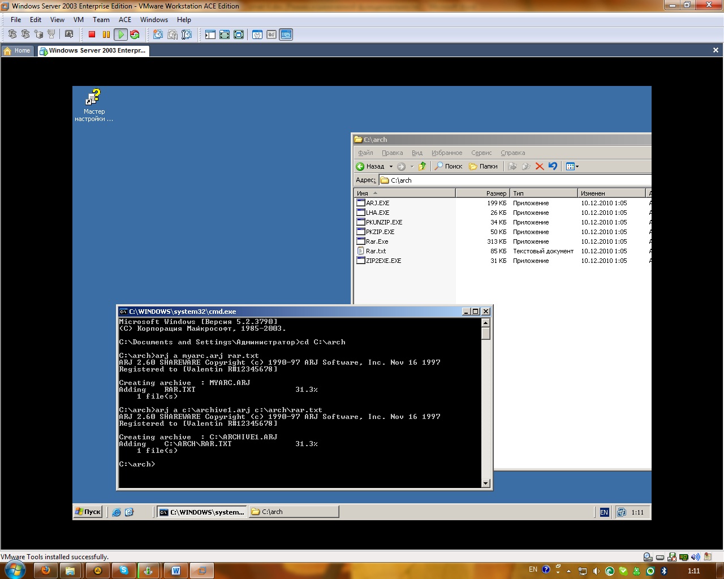The image size is (724, 579).
Task: Switch to the Home tab in VMware
Action: click(17, 51)
